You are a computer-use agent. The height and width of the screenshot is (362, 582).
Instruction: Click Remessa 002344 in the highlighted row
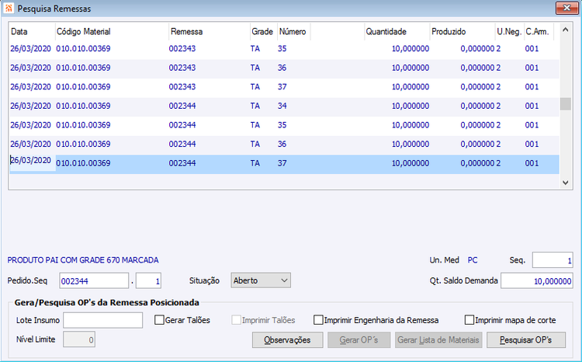(182, 163)
